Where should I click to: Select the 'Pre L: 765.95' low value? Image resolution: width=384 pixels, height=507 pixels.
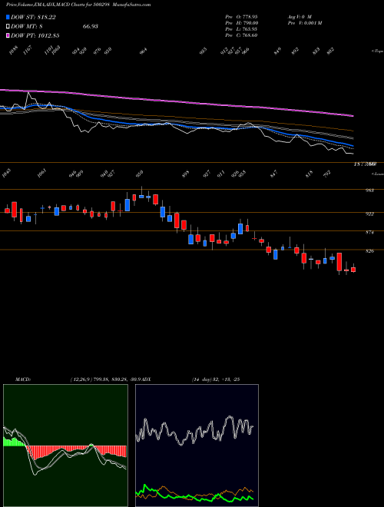pos(241,29)
